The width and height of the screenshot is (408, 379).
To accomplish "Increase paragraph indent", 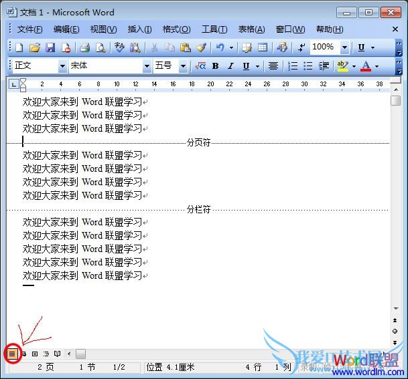I will click(x=324, y=66).
